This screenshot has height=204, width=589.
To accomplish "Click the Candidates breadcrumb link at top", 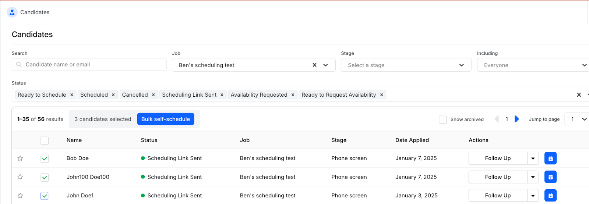I will coord(35,12).
